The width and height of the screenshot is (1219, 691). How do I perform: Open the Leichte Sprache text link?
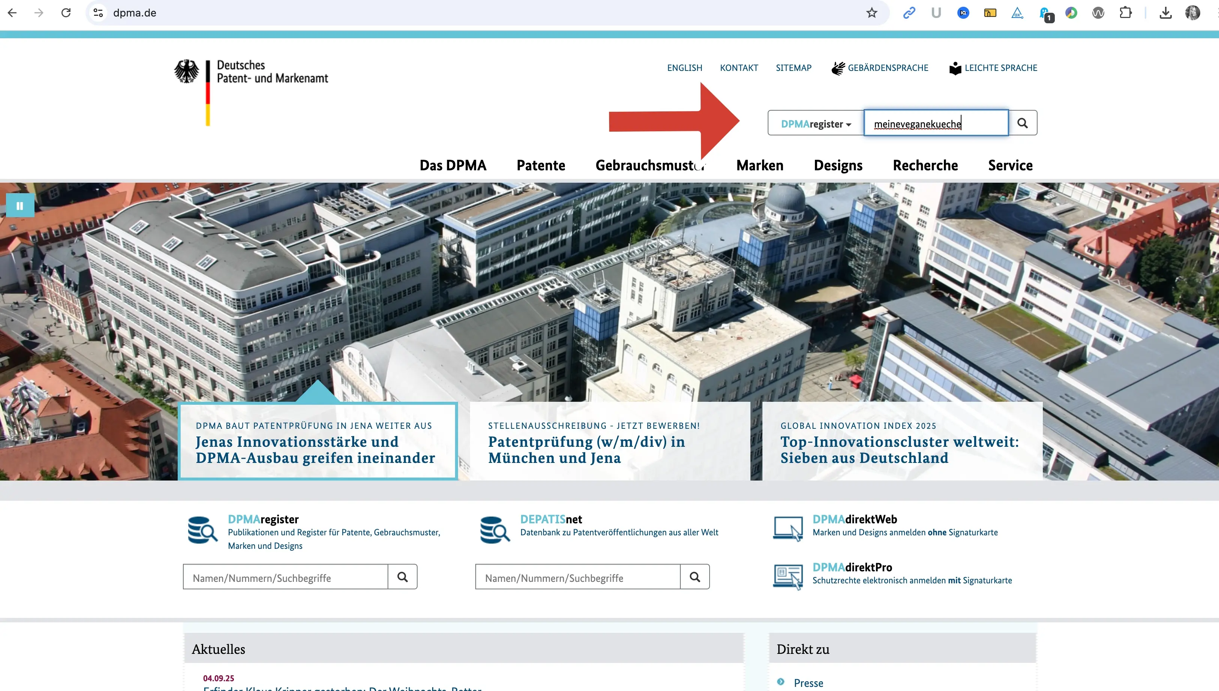tap(1001, 68)
